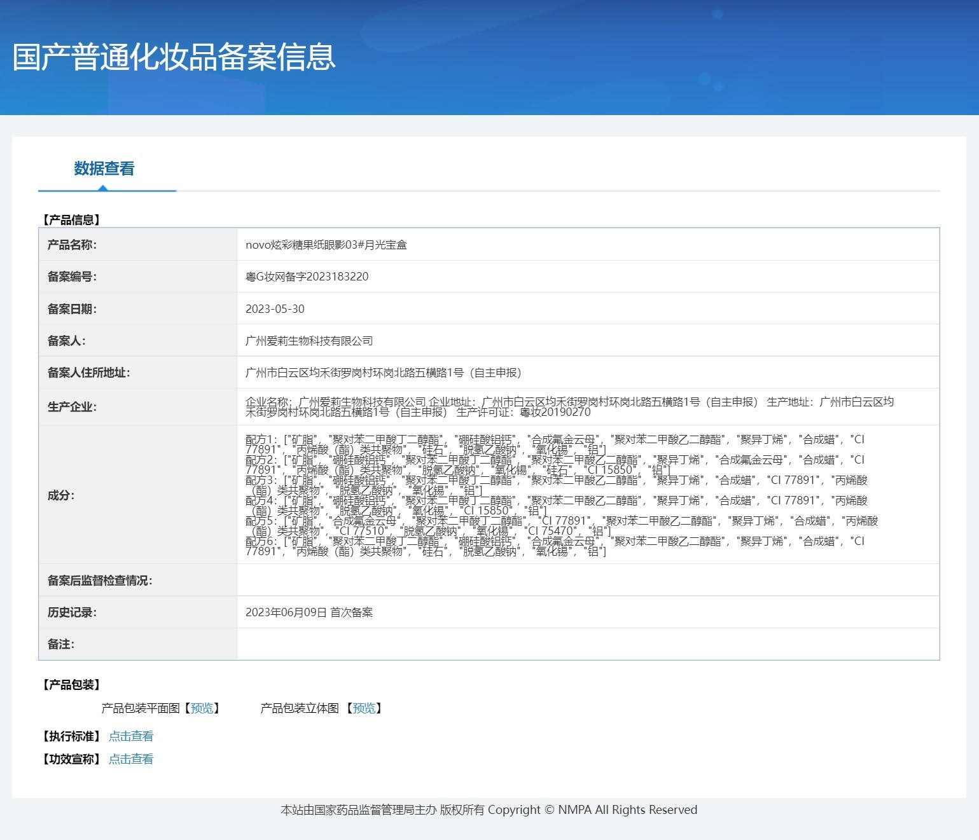This screenshot has height=840, width=979.
Task: Click the 【产品信息】 section heading
Action: [71, 220]
